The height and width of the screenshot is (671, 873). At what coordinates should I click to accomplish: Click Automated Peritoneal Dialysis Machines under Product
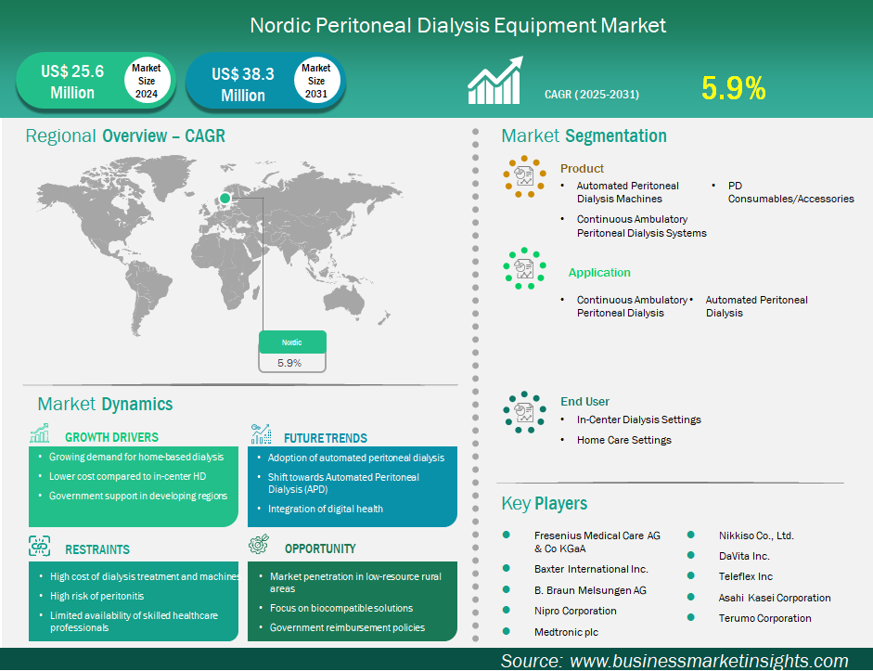(627, 192)
